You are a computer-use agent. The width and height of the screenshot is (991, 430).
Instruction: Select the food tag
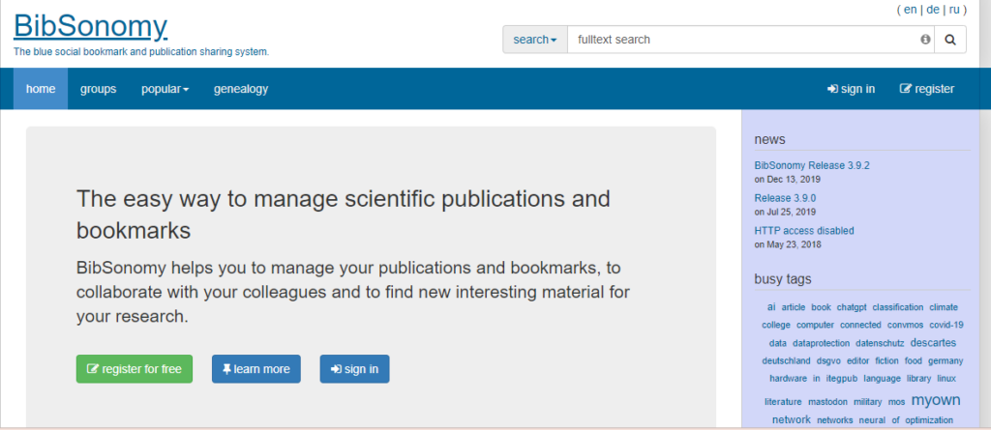(x=914, y=361)
